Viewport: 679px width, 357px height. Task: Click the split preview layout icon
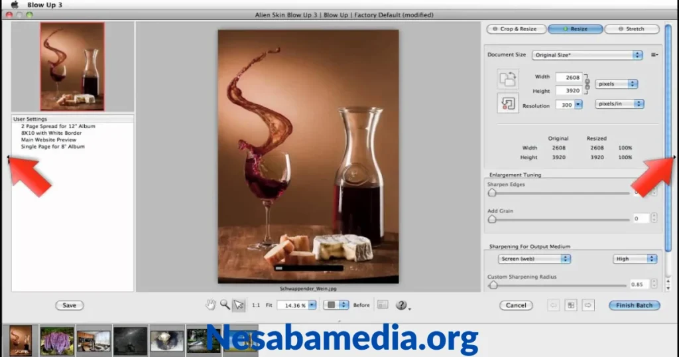click(x=383, y=305)
